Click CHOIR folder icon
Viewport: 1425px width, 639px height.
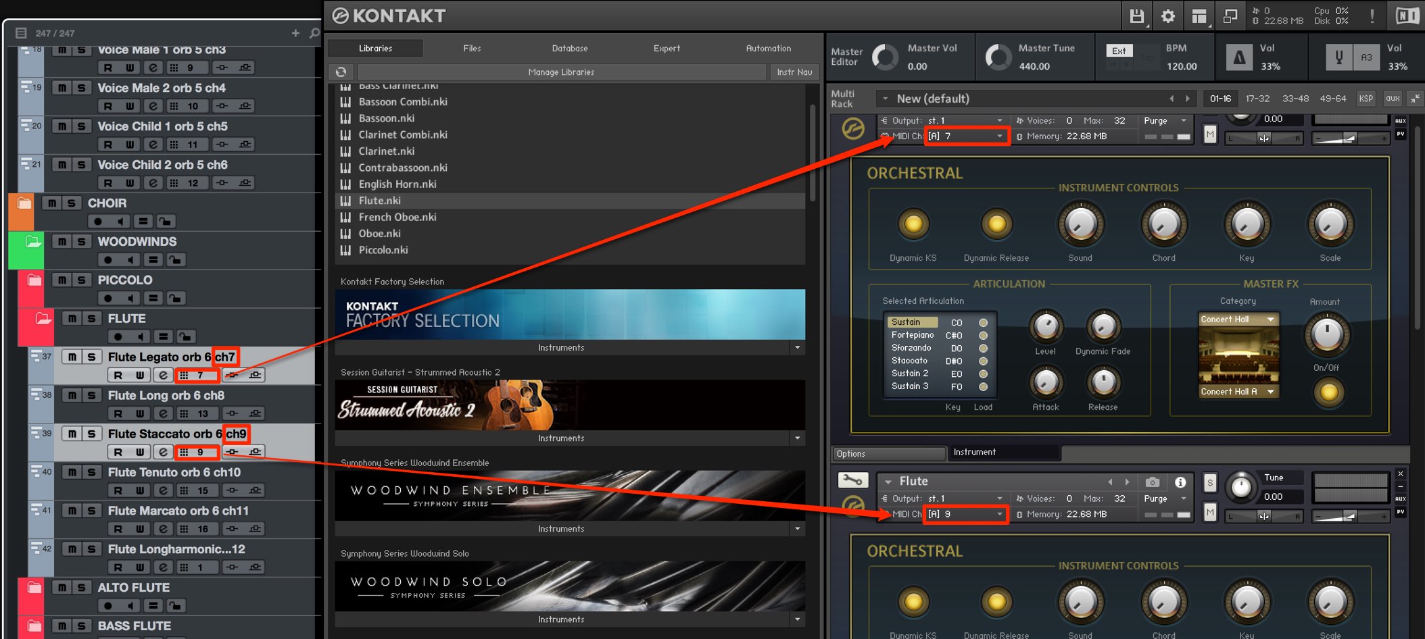pyautogui.click(x=24, y=203)
